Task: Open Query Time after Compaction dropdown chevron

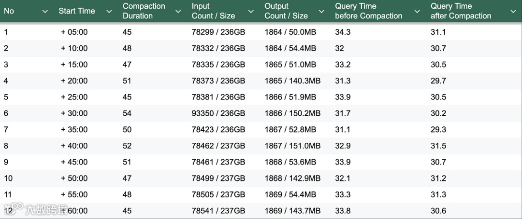Action: [513, 11]
